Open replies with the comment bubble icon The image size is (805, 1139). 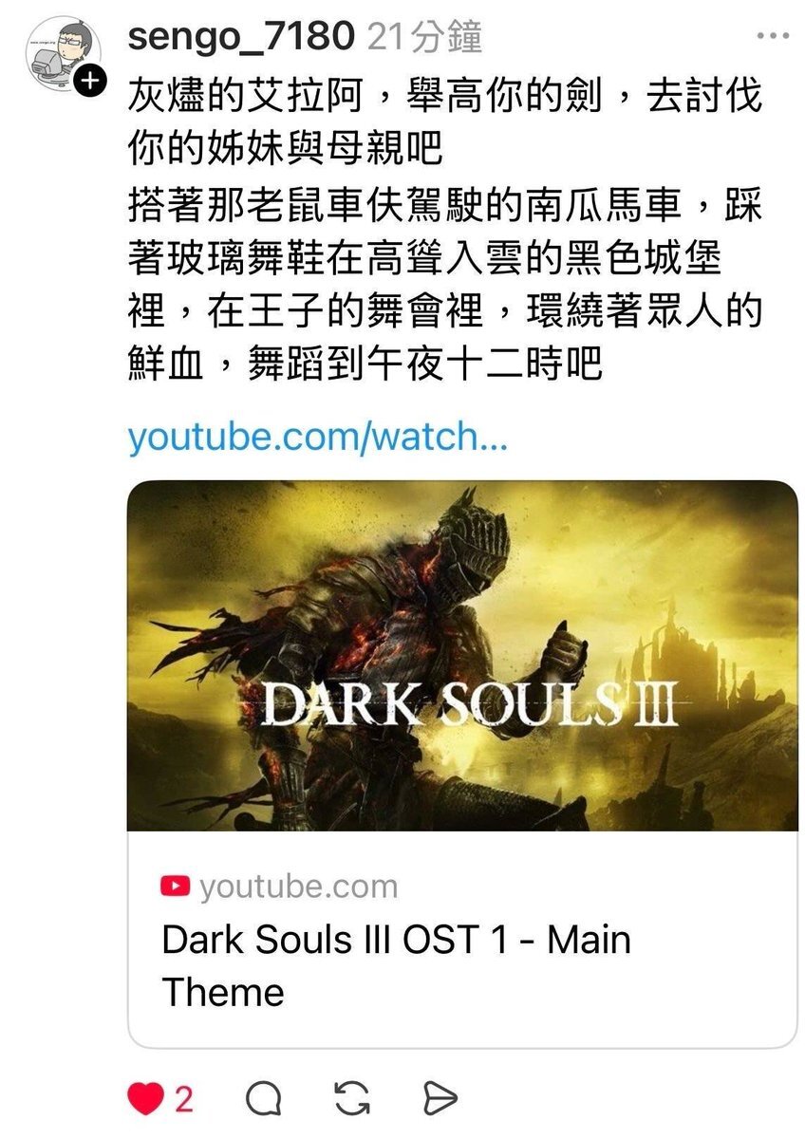[264, 1099]
